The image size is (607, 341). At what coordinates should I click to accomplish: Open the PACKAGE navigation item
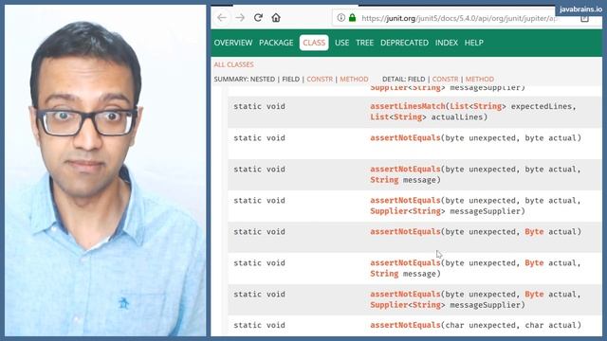tap(276, 43)
